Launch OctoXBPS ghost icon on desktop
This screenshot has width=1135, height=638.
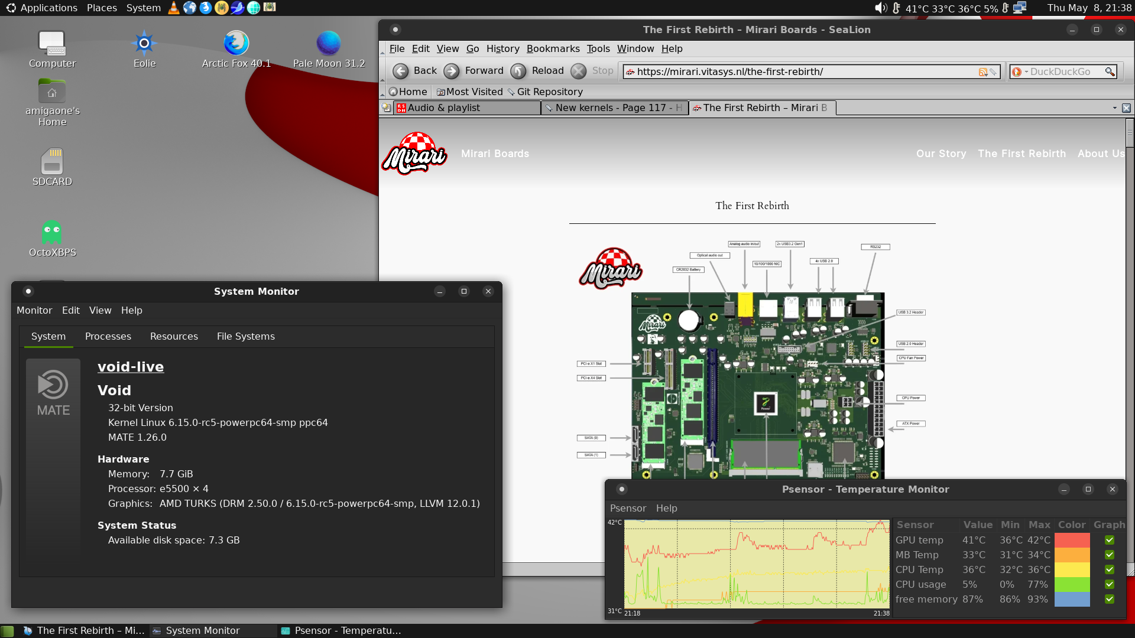52,232
